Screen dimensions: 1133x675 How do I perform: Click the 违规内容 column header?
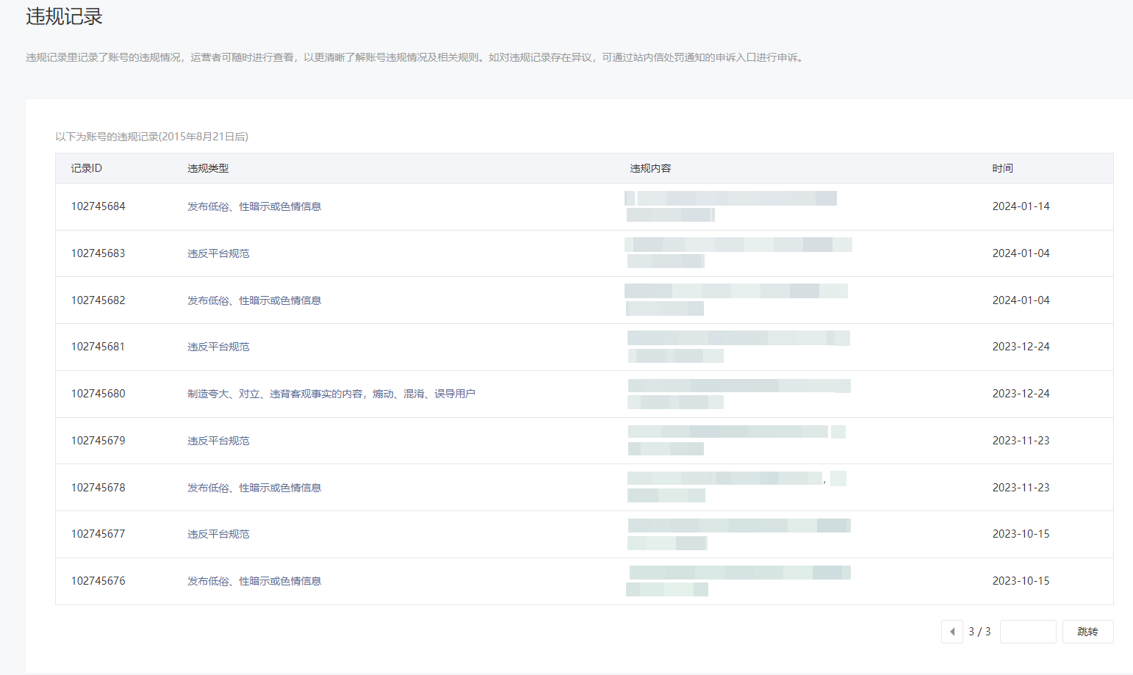point(650,168)
